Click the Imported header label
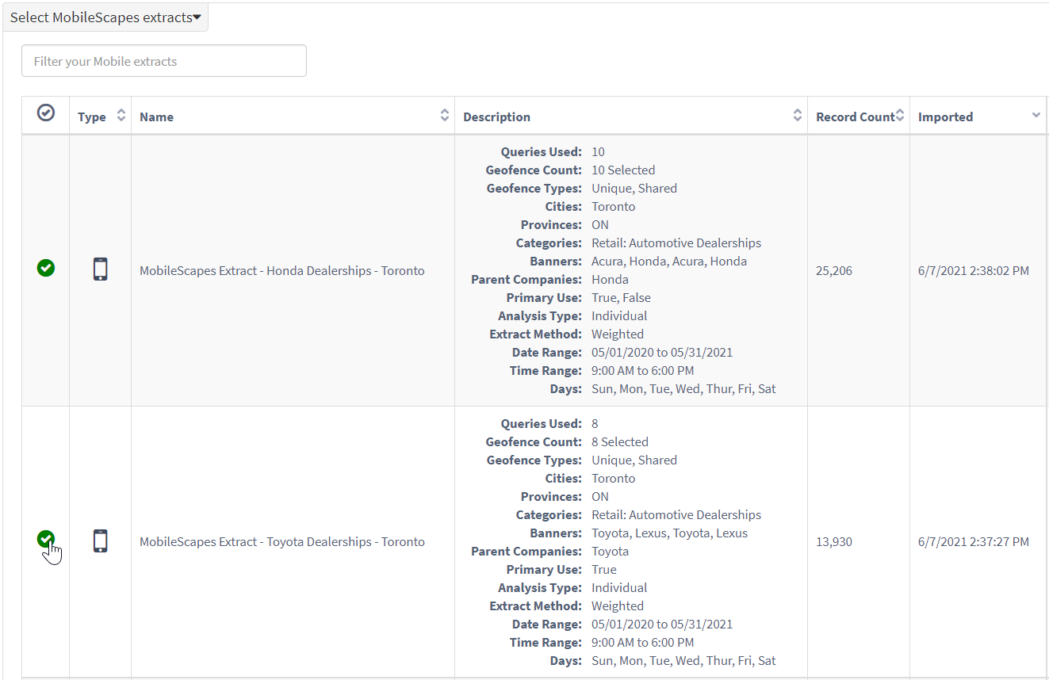1049x680 pixels. 945,117
